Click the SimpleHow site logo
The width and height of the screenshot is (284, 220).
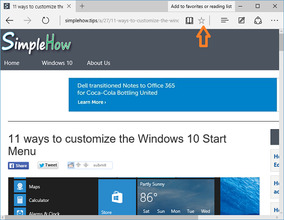pyautogui.click(x=37, y=43)
